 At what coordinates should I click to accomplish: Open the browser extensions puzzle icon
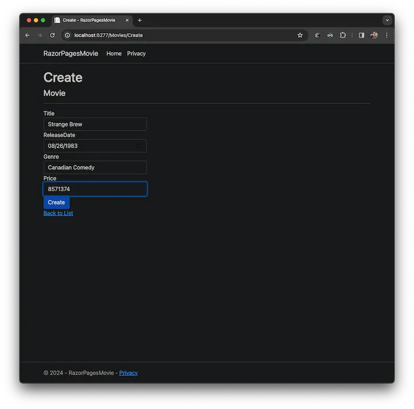click(x=343, y=35)
